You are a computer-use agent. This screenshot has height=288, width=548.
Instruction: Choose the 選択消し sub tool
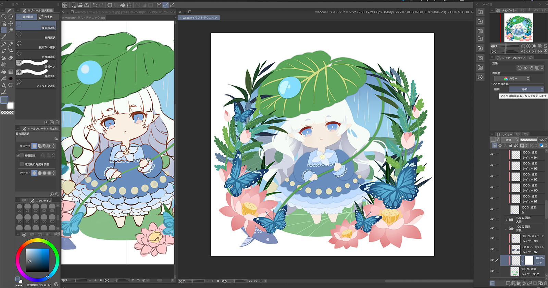[x=36, y=74]
